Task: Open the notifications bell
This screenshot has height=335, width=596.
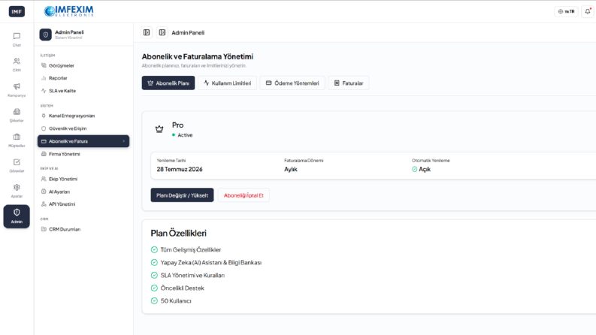Action: tap(588, 11)
